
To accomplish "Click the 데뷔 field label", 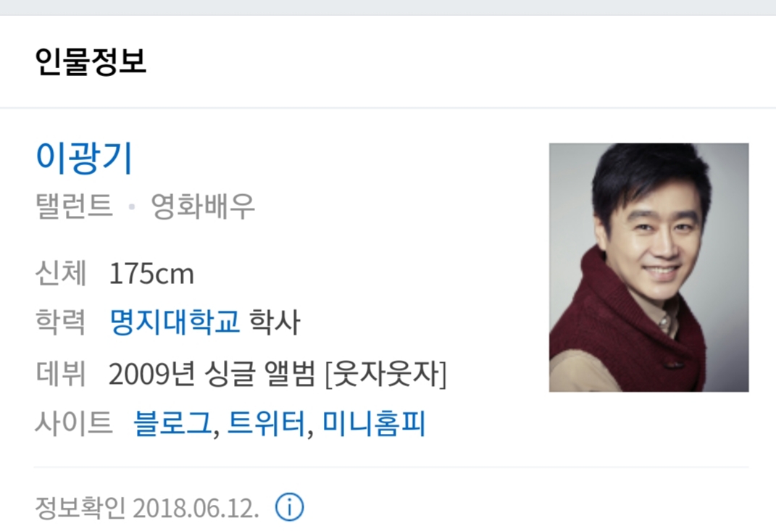I will click(x=61, y=374).
